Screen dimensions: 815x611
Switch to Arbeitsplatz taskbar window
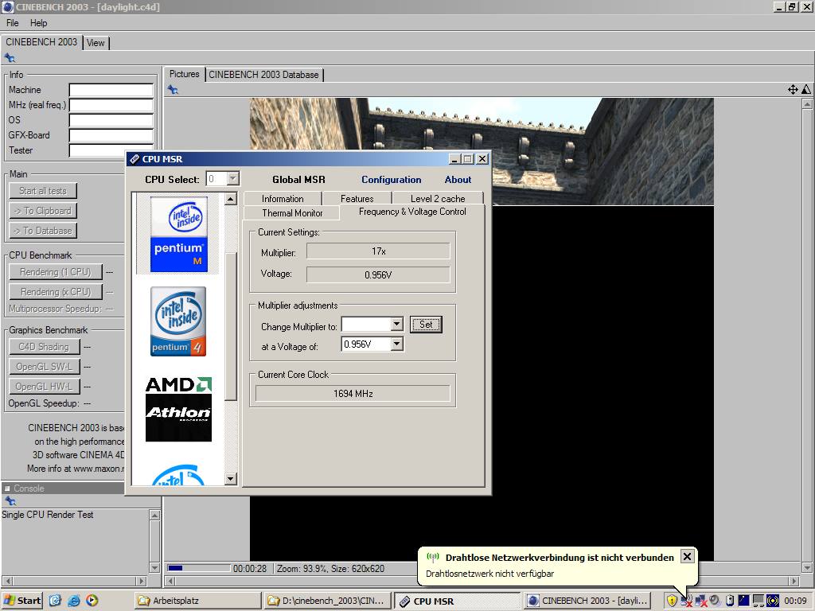197,601
